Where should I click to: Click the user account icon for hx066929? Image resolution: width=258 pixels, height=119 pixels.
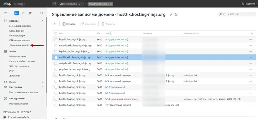243,4
